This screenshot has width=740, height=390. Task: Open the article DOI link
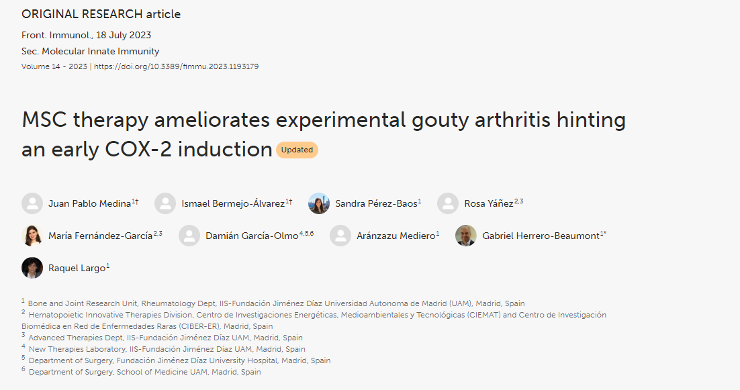(176, 66)
